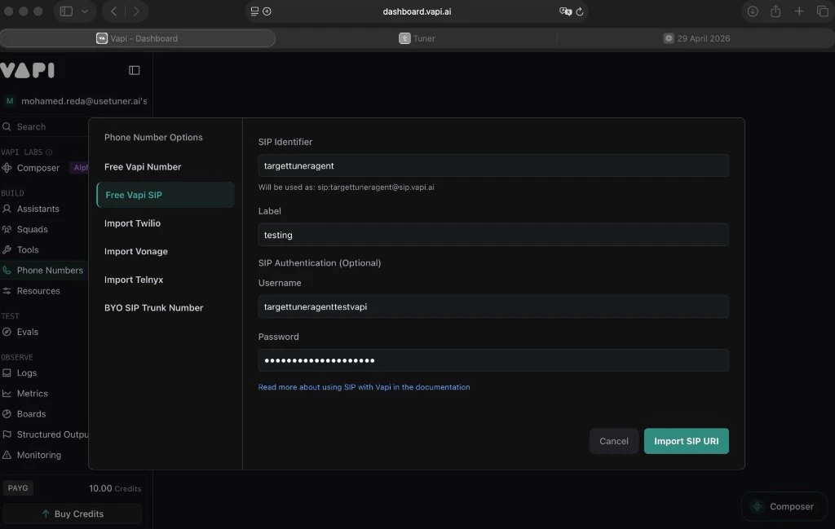Open a new Safari tab with plus

[x=799, y=11]
